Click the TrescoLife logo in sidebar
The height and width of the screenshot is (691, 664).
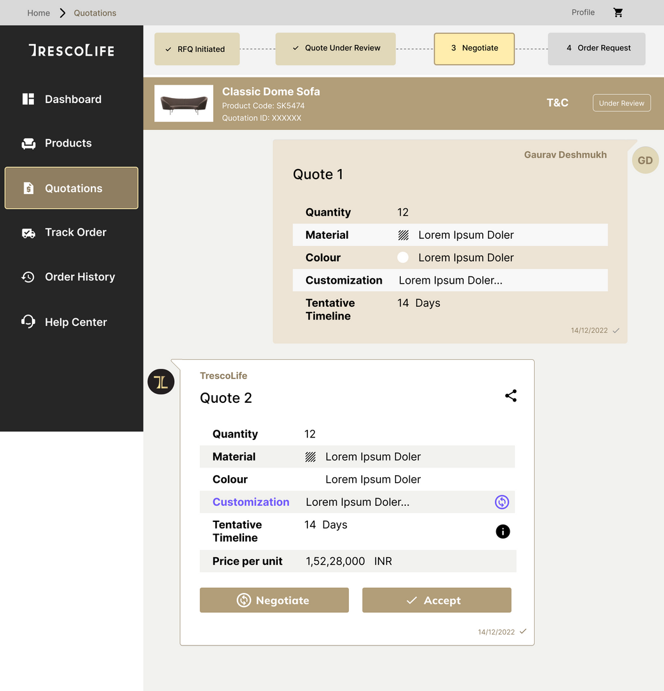pyautogui.click(x=72, y=51)
